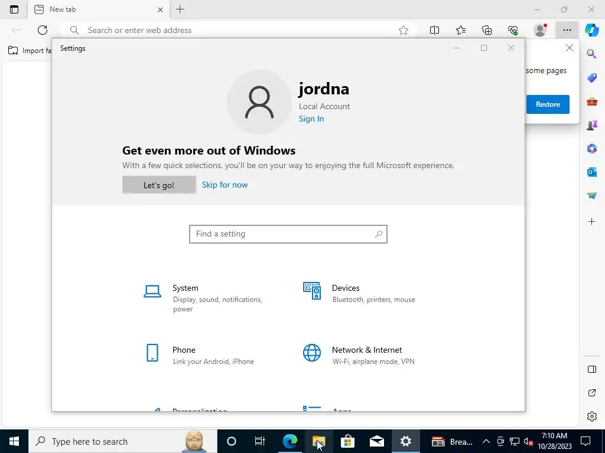The image size is (605, 453).
Task: Open Collections in Edge toolbar
Action: [x=487, y=30]
